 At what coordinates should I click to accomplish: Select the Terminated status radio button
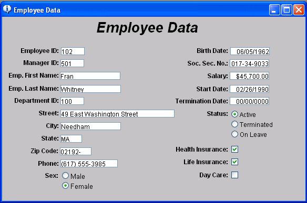coord(234,124)
